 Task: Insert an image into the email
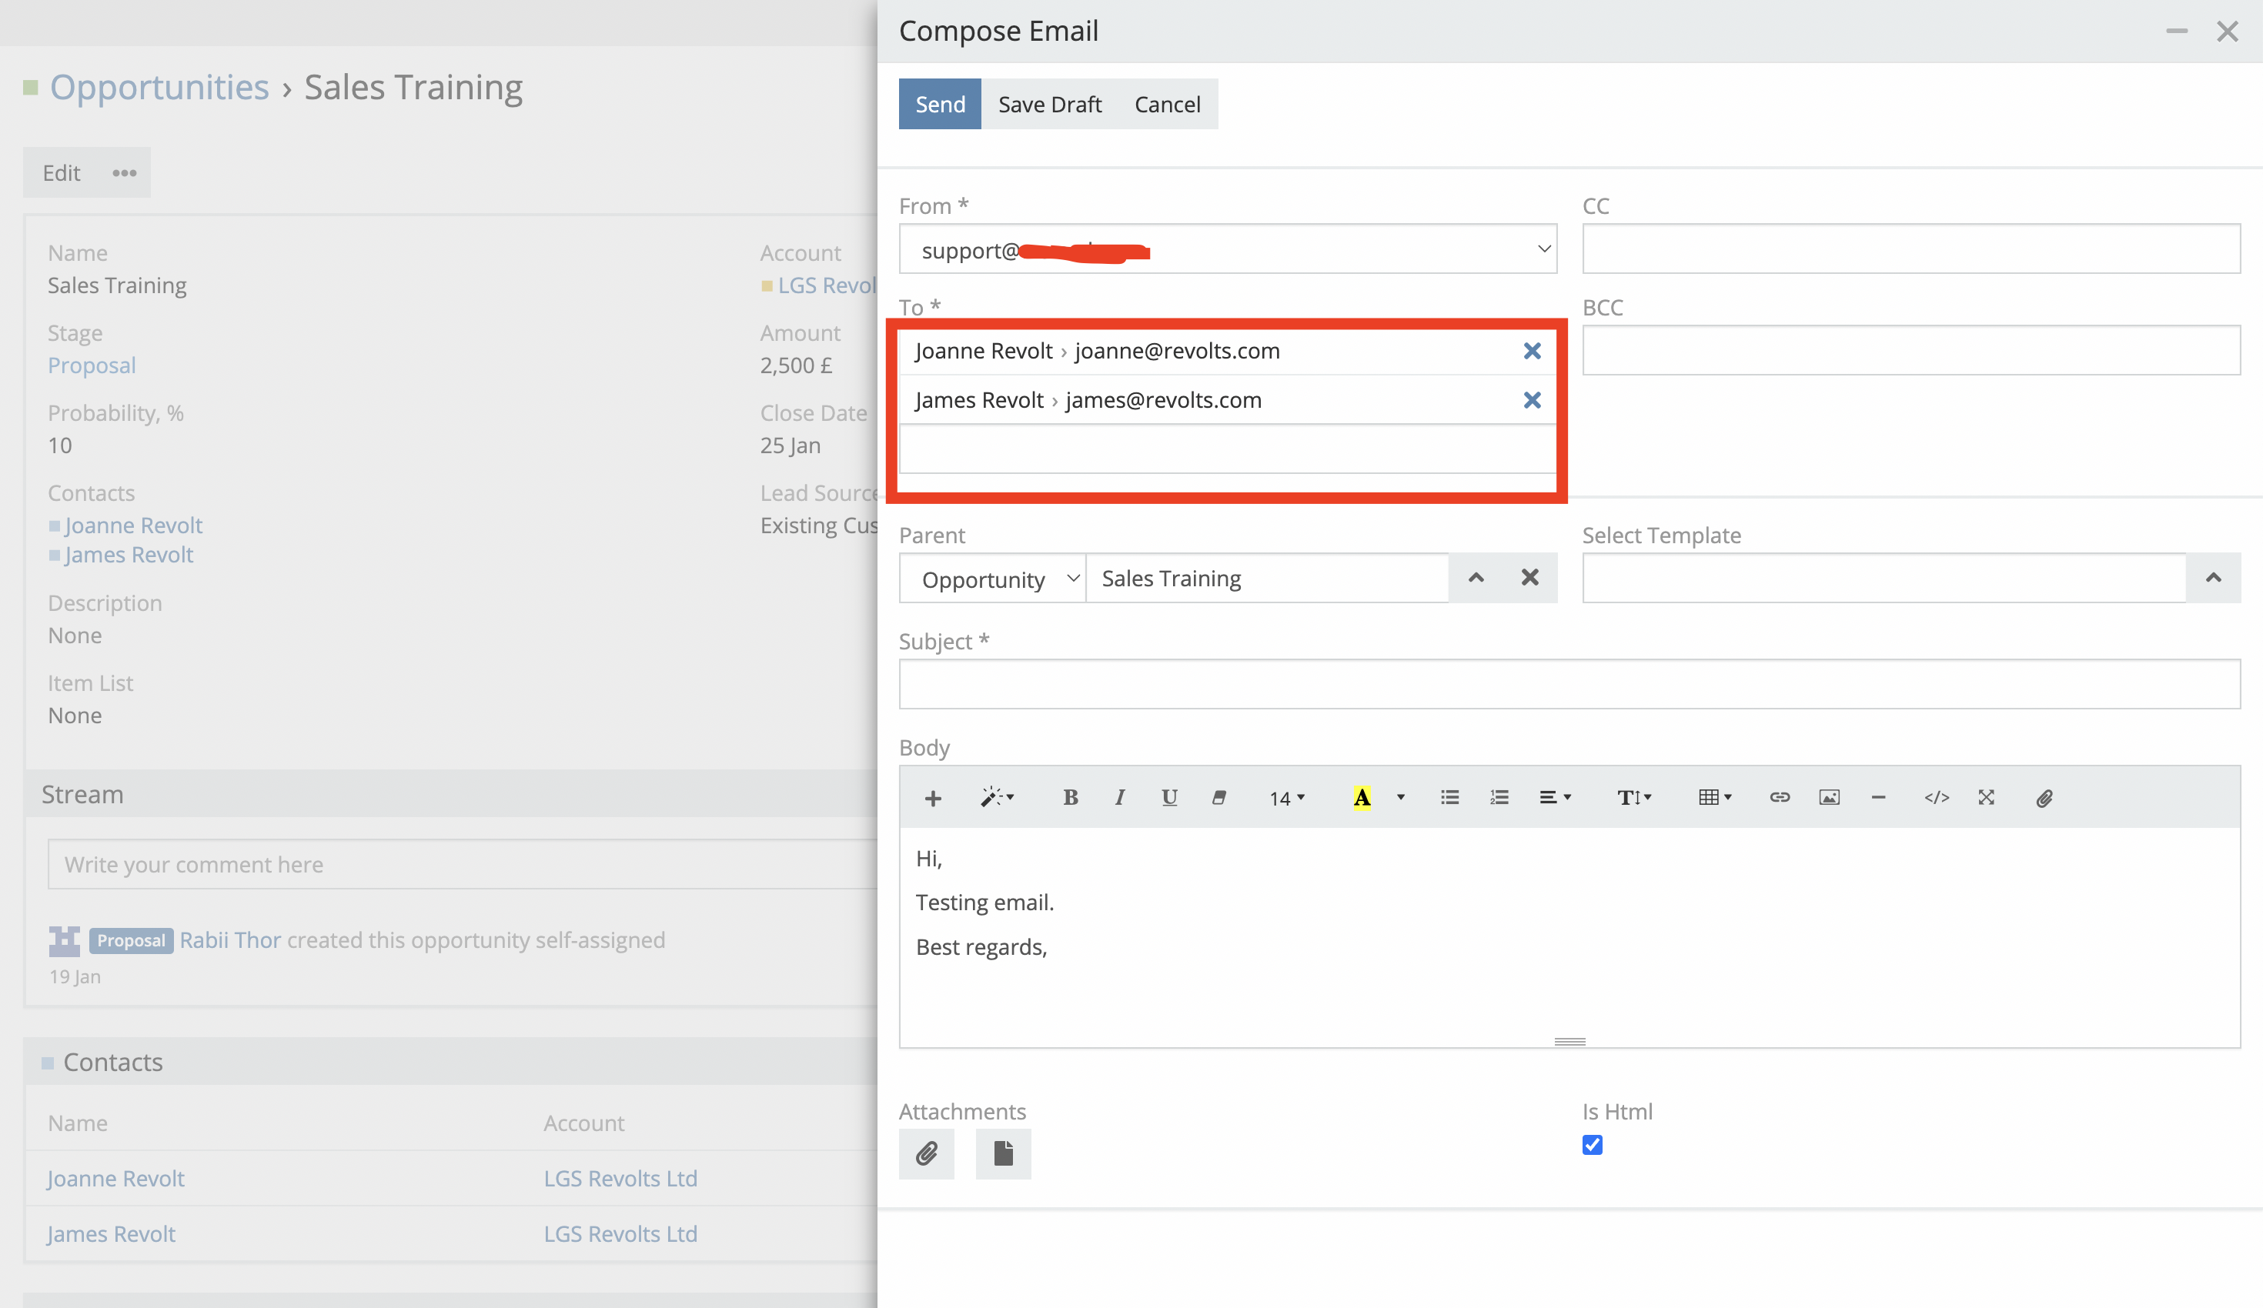coord(1828,797)
